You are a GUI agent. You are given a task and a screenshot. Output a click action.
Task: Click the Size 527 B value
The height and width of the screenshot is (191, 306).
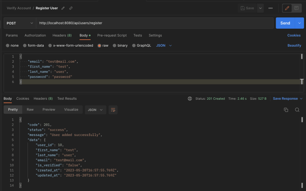click(x=262, y=99)
